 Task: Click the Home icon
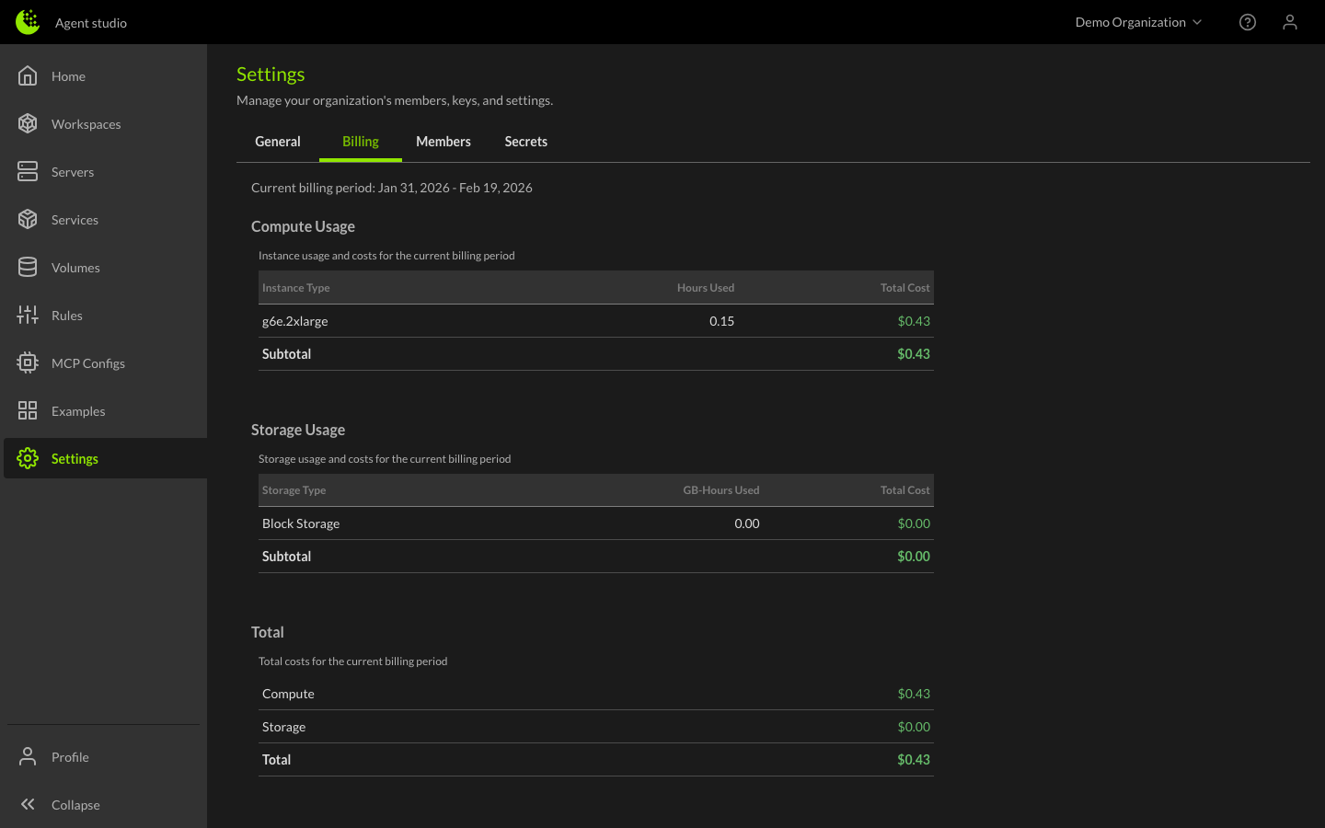pyautogui.click(x=28, y=75)
